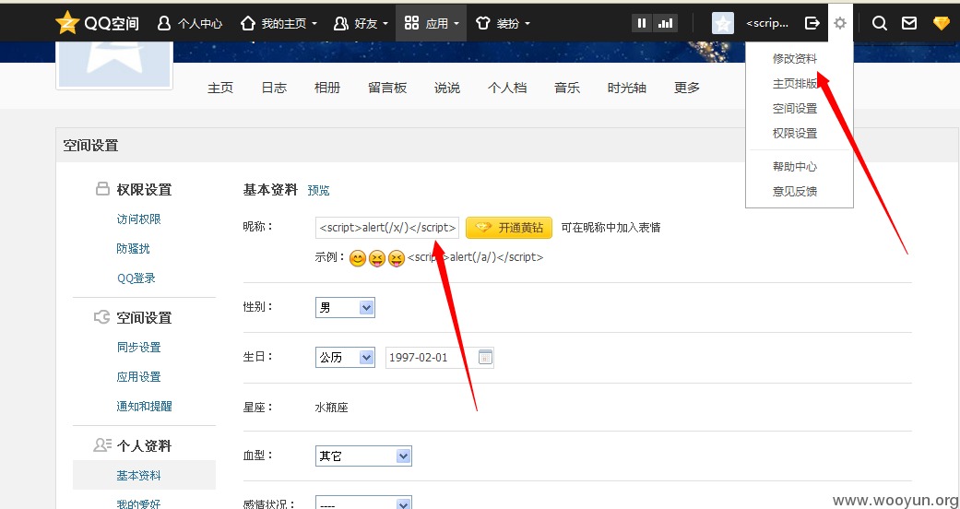Open 访问权限 in sidebar
The height and width of the screenshot is (509, 960).
pyautogui.click(x=139, y=219)
